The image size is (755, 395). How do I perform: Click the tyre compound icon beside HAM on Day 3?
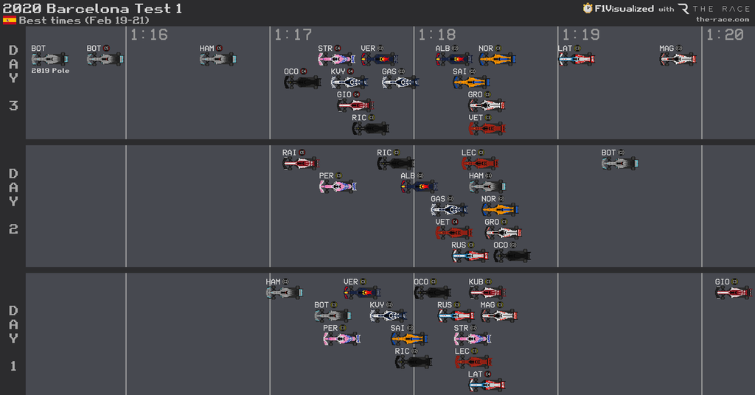pos(219,48)
